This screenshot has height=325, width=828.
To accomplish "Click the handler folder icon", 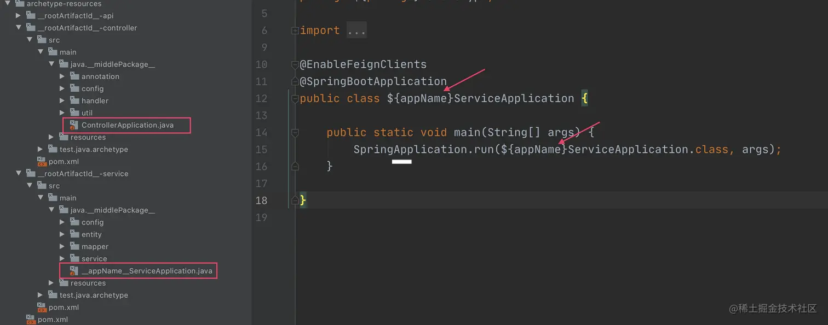I will click(74, 100).
